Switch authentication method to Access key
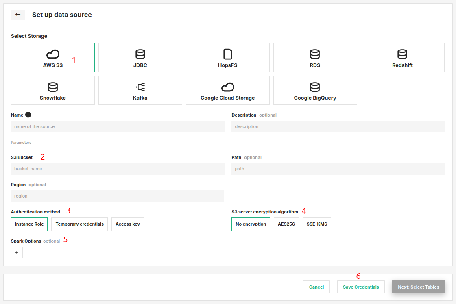The width and height of the screenshot is (456, 304). [x=128, y=224]
